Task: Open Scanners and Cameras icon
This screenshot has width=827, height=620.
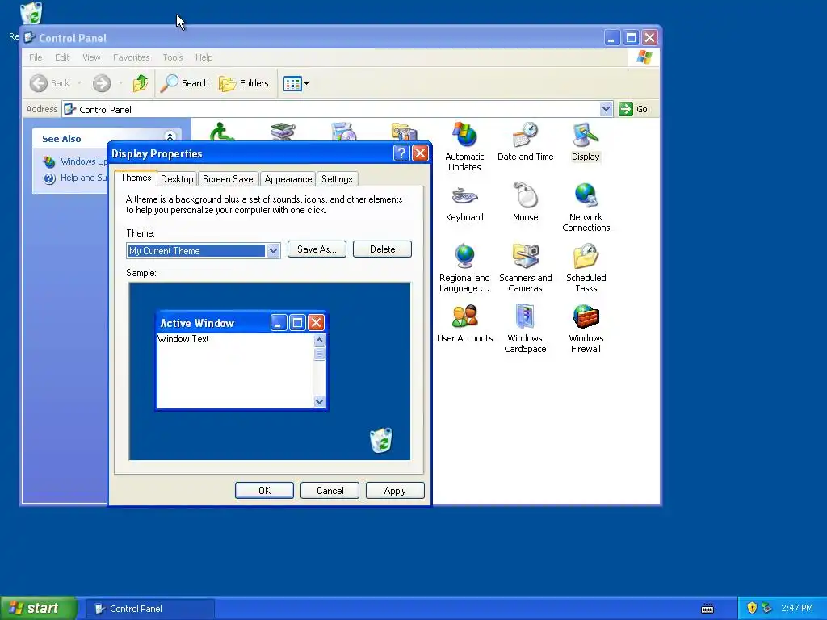Action: pos(525,268)
